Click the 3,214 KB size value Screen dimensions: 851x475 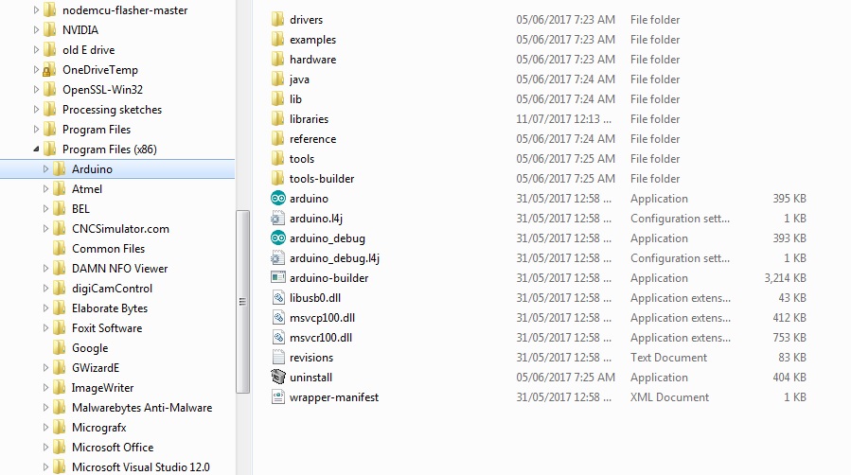(x=785, y=278)
